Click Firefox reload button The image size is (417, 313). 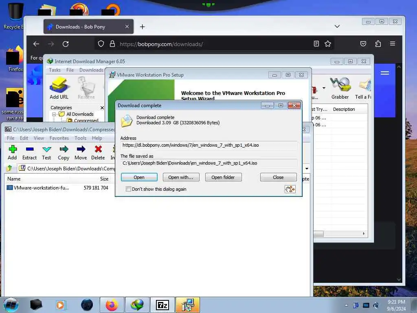coord(66,44)
